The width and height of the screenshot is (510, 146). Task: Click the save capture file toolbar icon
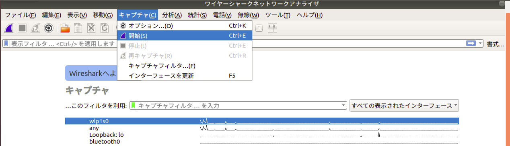click(78, 28)
